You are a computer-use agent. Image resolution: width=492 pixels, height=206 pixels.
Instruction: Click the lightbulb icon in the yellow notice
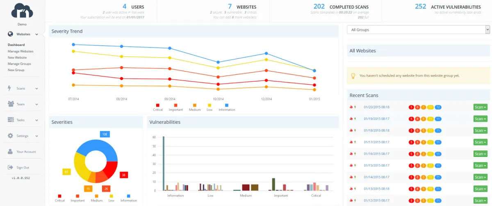(353, 76)
